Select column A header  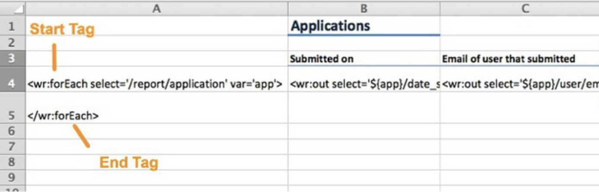[x=156, y=8]
